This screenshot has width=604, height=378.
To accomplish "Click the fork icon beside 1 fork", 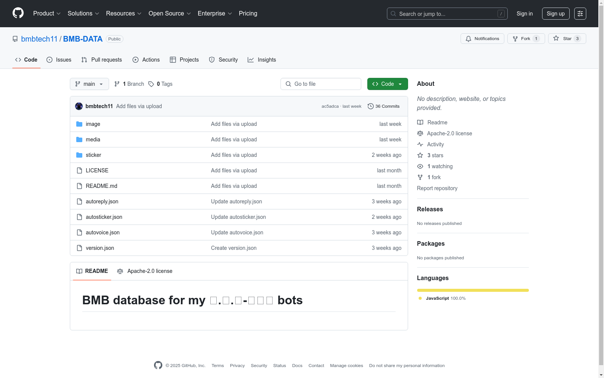I will 420,177.
